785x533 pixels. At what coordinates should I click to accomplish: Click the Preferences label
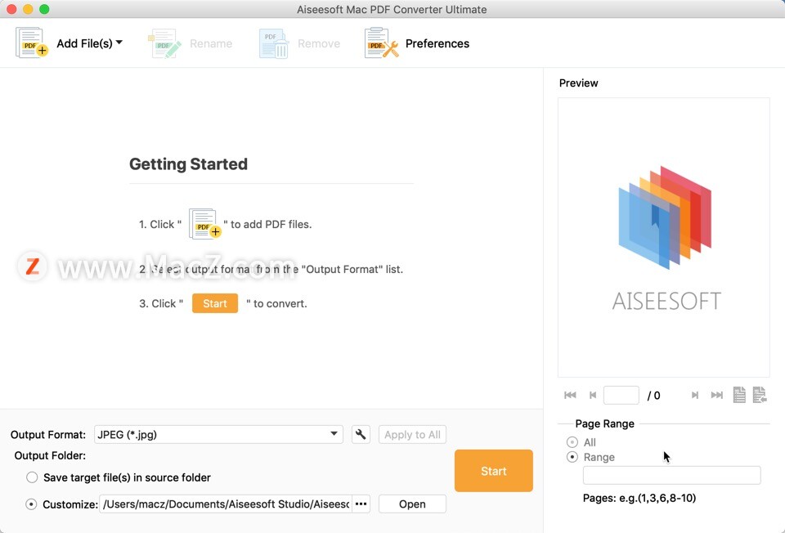[x=437, y=43]
